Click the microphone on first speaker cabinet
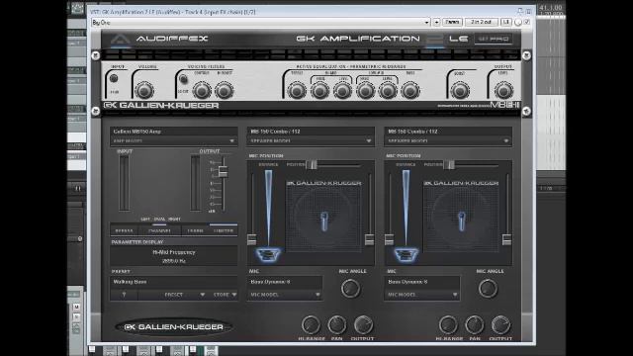633x356 pixels. (323, 222)
